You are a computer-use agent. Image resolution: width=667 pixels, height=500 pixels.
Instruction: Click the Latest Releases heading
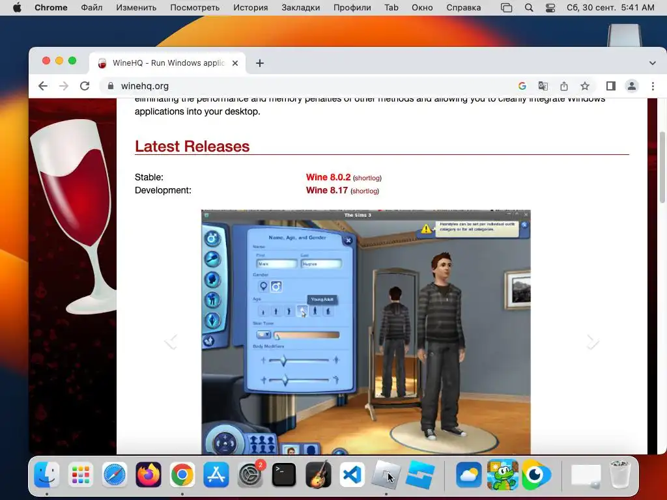point(192,146)
